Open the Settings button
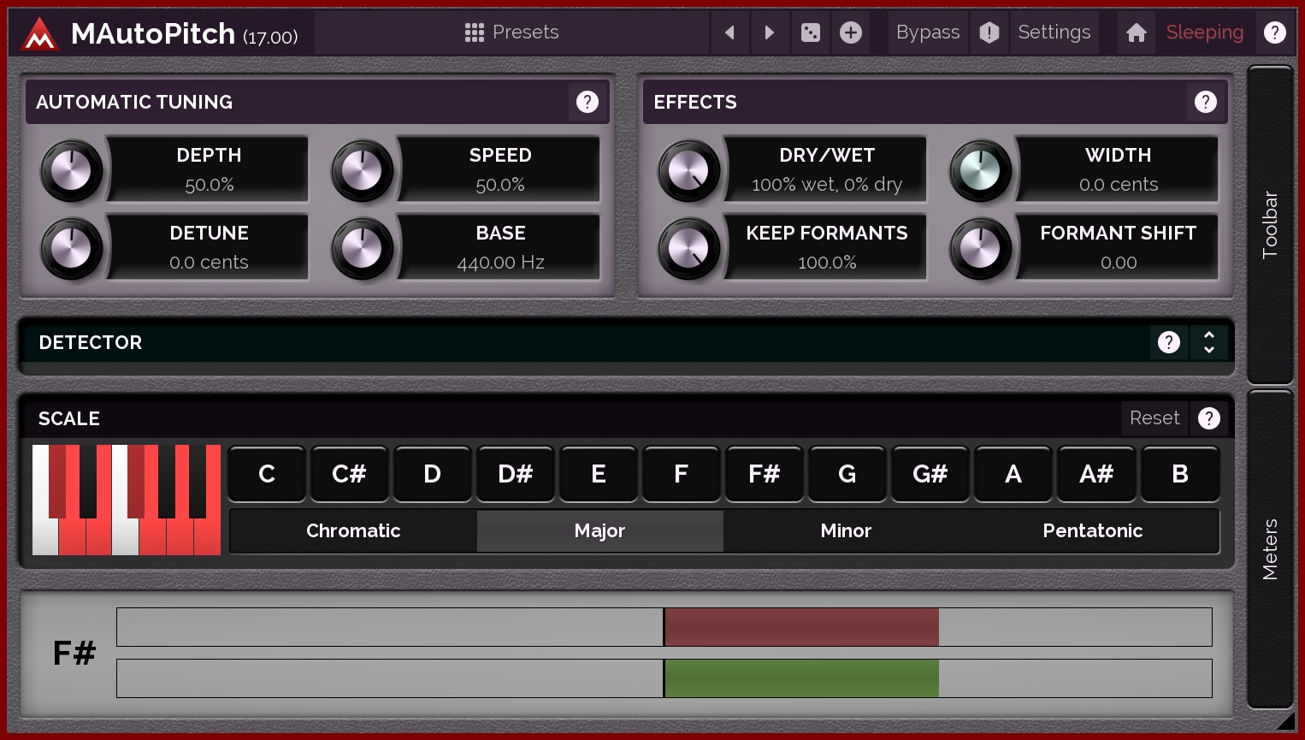The image size is (1305, 740). [x=1054, y=33]
